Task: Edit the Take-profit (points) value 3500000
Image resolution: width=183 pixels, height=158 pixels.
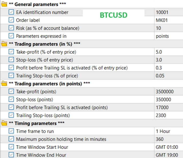Action: pos(168,92)
